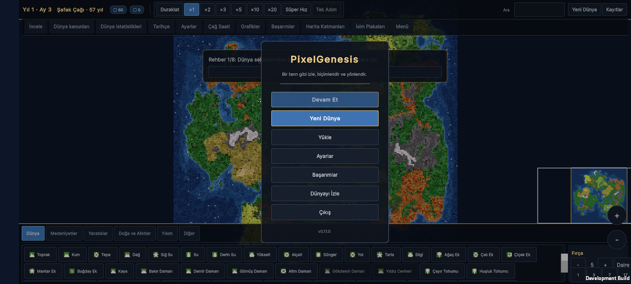Select the Kum terrain tool
Image resolution: width=631 pixels, height=284 pixels.
tap(73, 255)
